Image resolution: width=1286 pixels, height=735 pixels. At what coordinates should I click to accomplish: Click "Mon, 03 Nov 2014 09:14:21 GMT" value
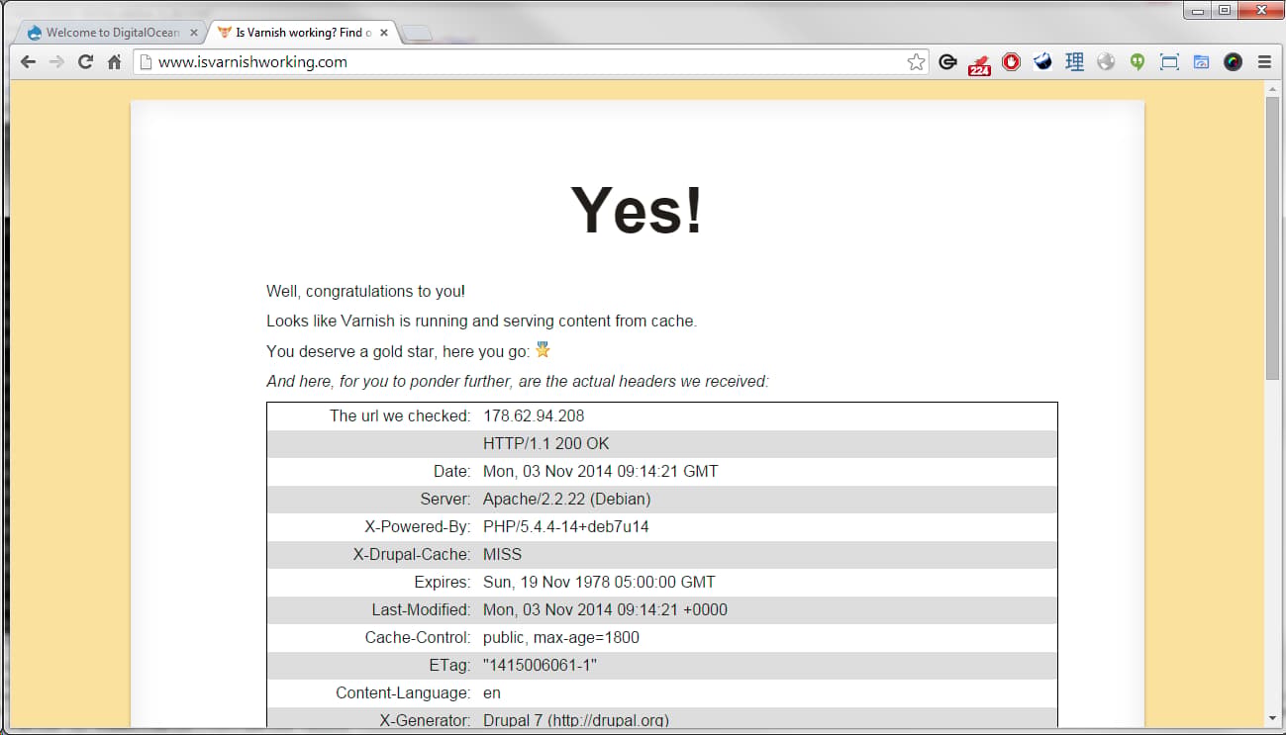(601, 472)
